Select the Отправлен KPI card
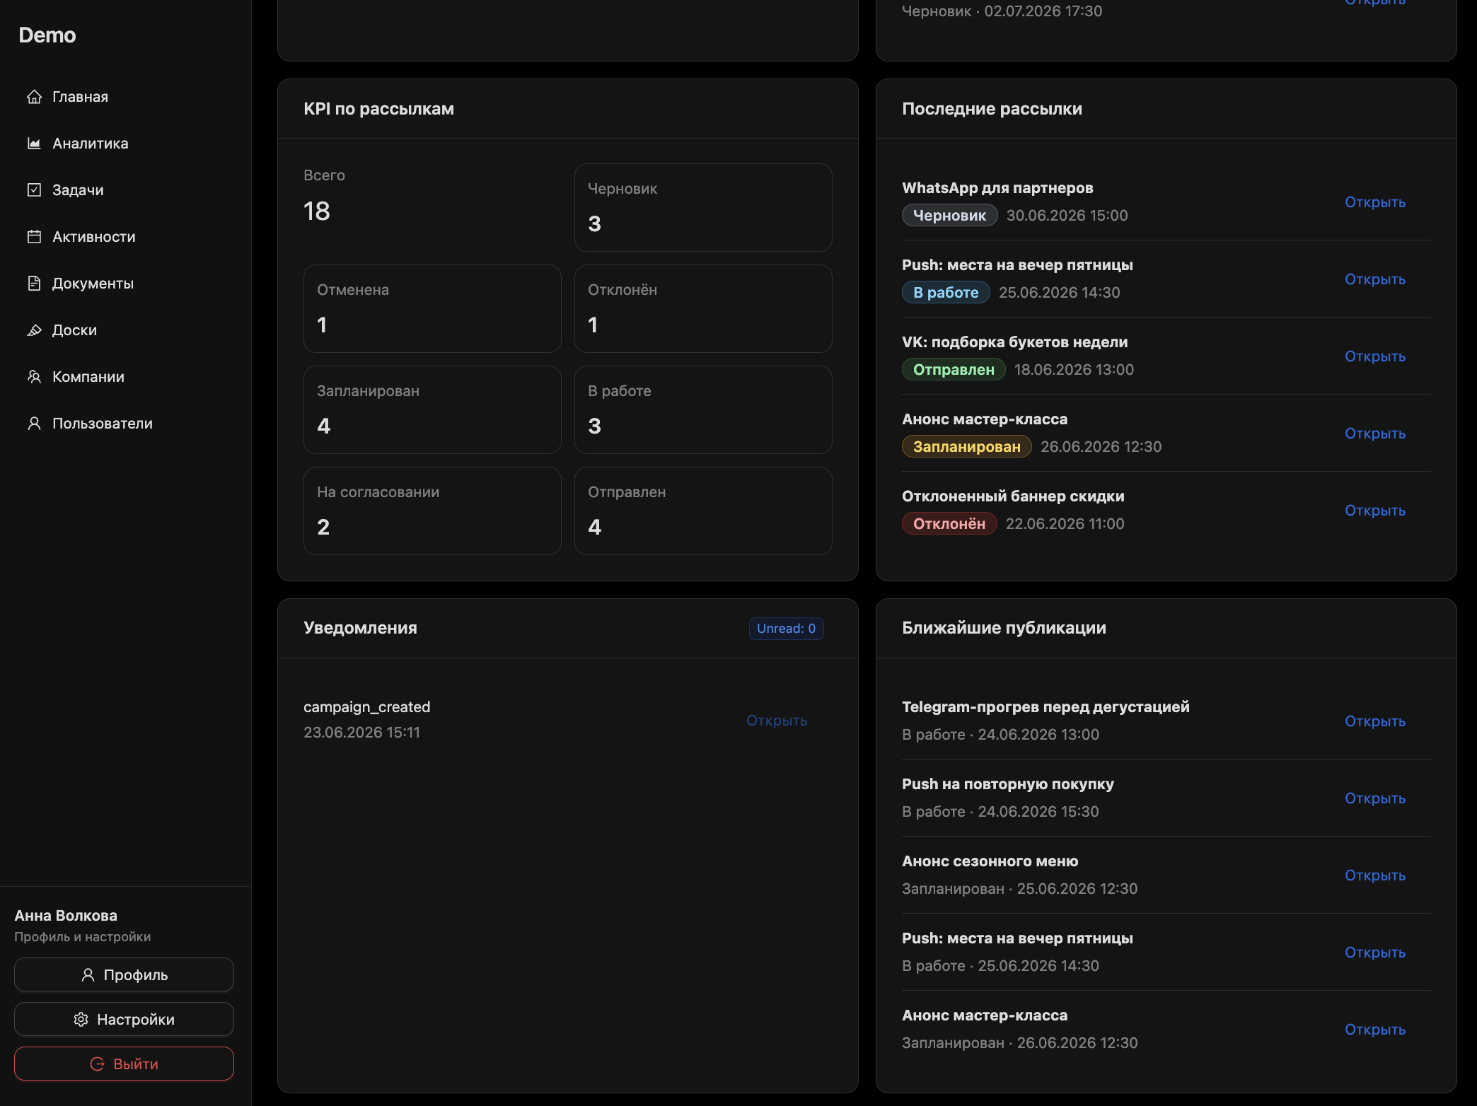The image size is (1477, 1106). 703,511
